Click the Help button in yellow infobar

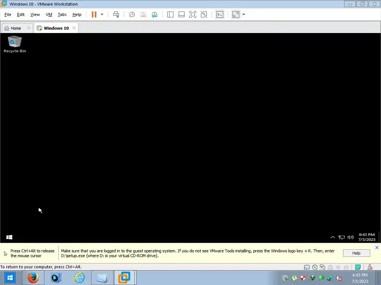pyautogui.click(x=356, y=253)
